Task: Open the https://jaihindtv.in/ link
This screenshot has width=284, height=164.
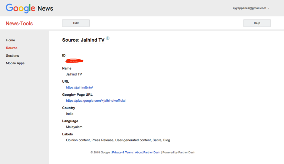Action: click(79, 87)
